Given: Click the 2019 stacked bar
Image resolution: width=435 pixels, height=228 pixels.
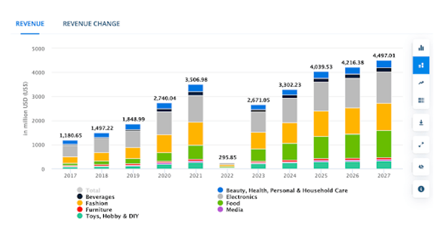Looking at the screenshot, I should point(133,147).
